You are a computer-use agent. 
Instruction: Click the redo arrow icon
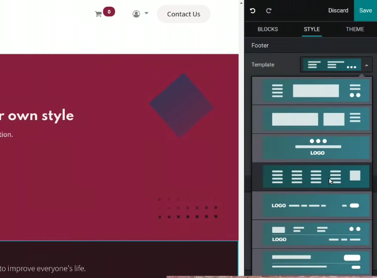[x=269, y=11]
